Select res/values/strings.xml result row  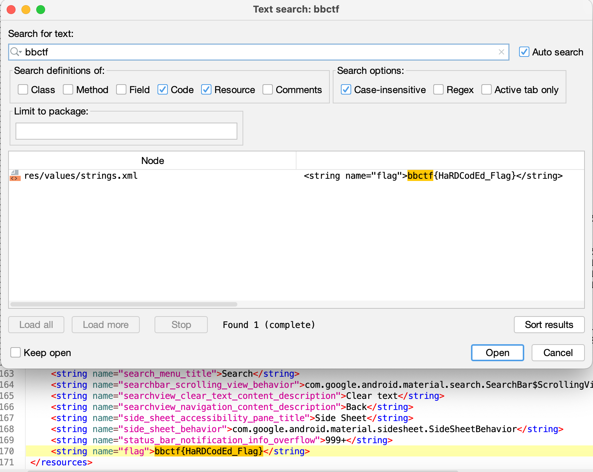296,176
